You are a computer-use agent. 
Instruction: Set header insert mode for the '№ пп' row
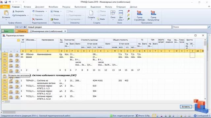(x=11, y=55)
